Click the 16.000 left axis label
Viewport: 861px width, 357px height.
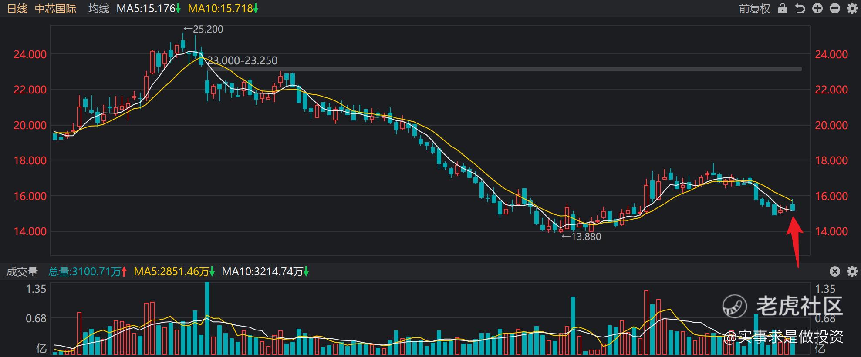point(30,196)
